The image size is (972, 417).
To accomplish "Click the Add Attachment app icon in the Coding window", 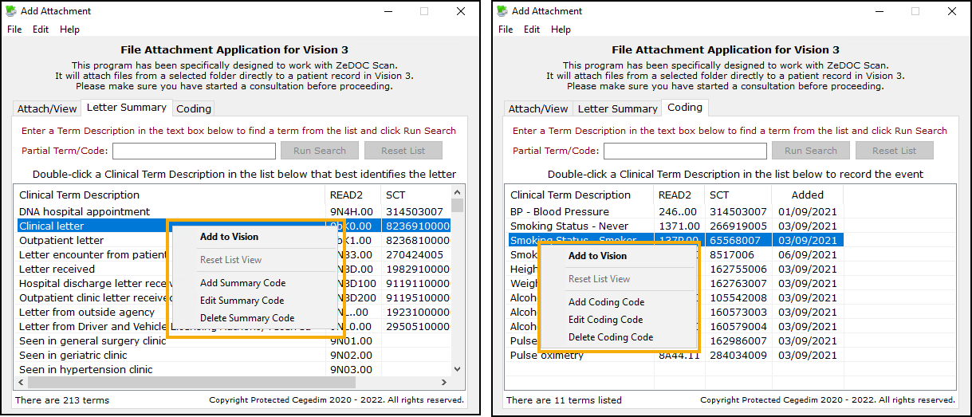I will [x=502, y=11].
